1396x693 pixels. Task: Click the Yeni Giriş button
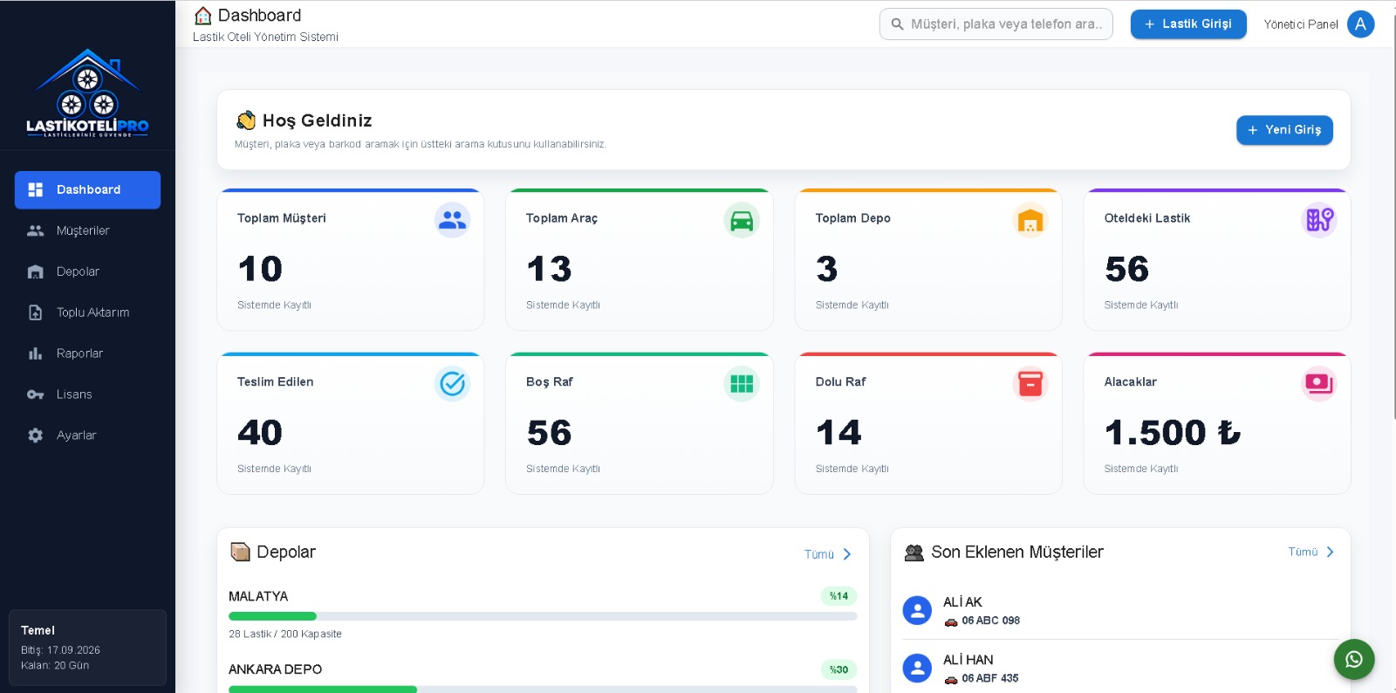click(x=1284, y=130)
